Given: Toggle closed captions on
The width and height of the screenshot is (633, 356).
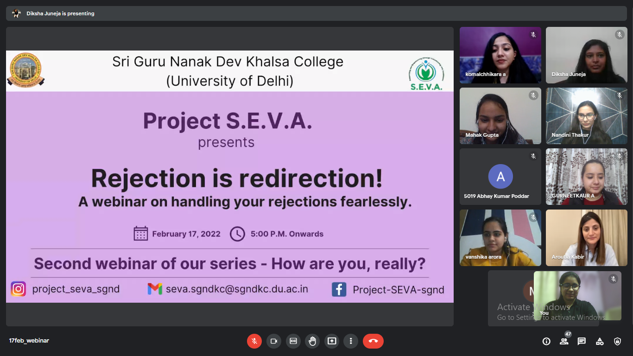Looking at the screenshot, I should pyautogui.click(x=293, y=341).
